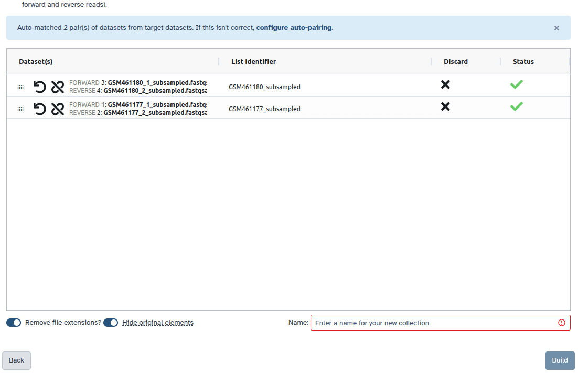Unlink the GSM461180 dataset pair
This screenshot has height=373, width=578.
tap(58, 87)
